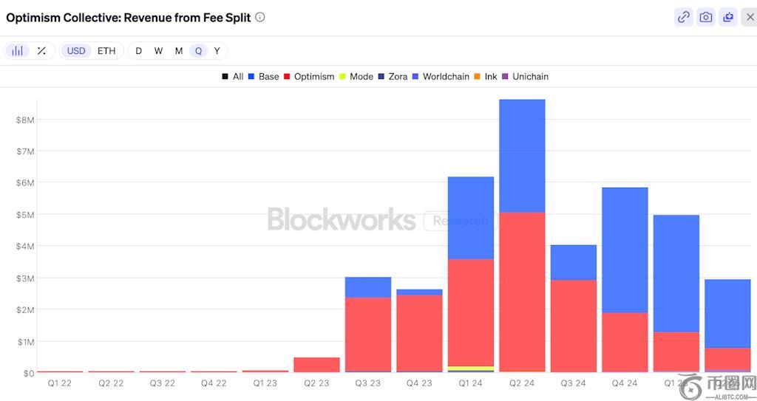Screen dimensions: 757x401
Task: Switch to percentage share view
Action: pos(41,51)
